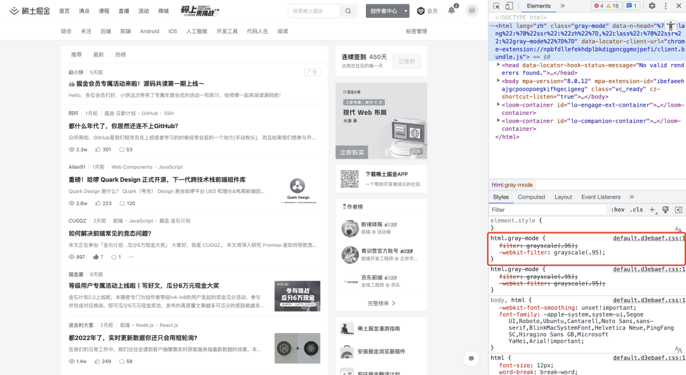Image resolution: width=686 pixels, height=375 pixels.
Task: Click the QR code for 下载稀土掘金APP
Action: tap(349, 179)
